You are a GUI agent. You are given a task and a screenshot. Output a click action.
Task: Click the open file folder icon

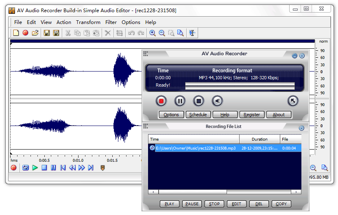[x=35, y=33]
